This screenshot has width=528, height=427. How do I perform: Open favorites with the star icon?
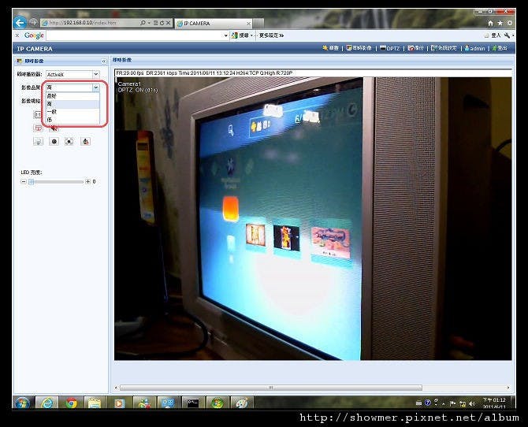500,23
